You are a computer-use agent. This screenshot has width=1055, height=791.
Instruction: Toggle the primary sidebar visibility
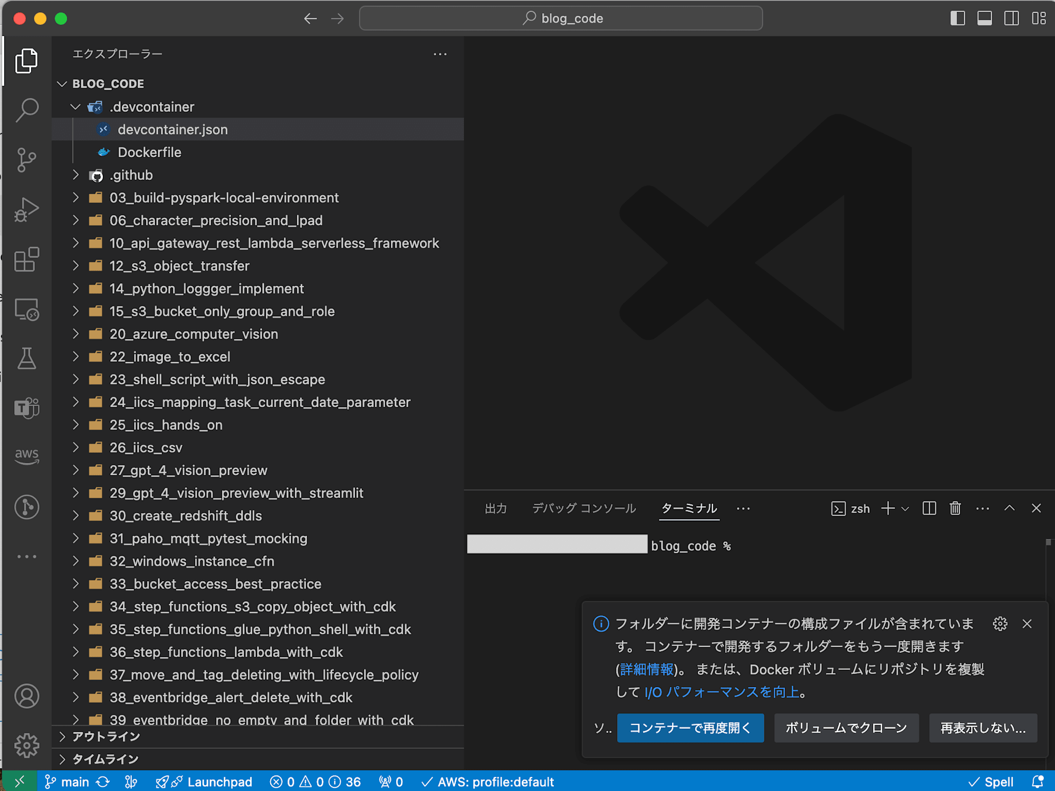[957, 18]
